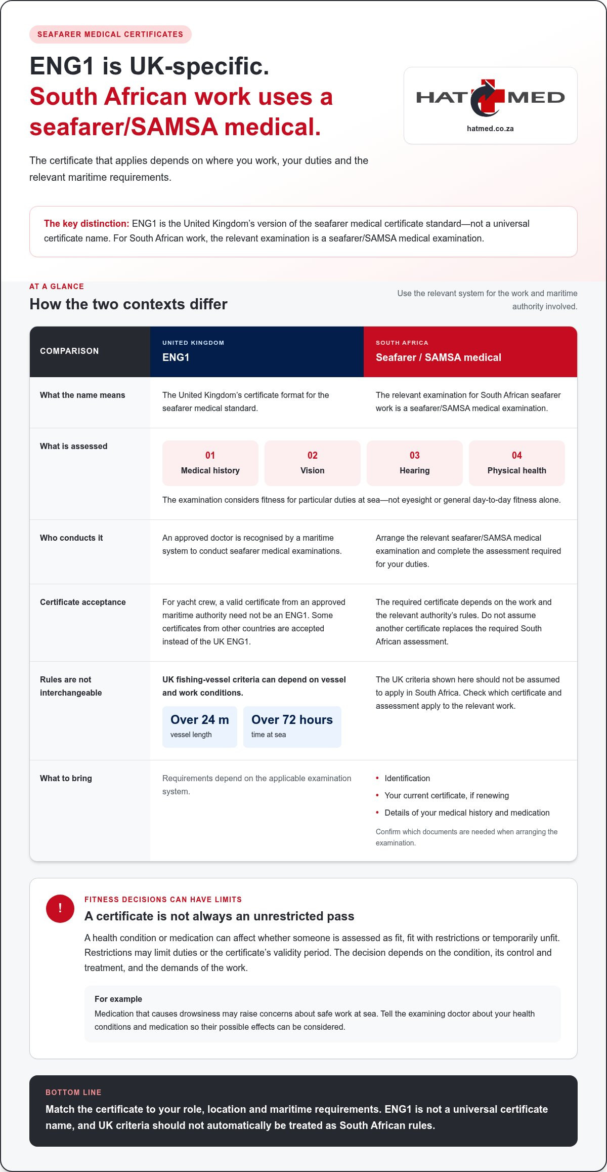Click the What the name means row label
Screen dimensions: 607x1172
coord(82,395)
